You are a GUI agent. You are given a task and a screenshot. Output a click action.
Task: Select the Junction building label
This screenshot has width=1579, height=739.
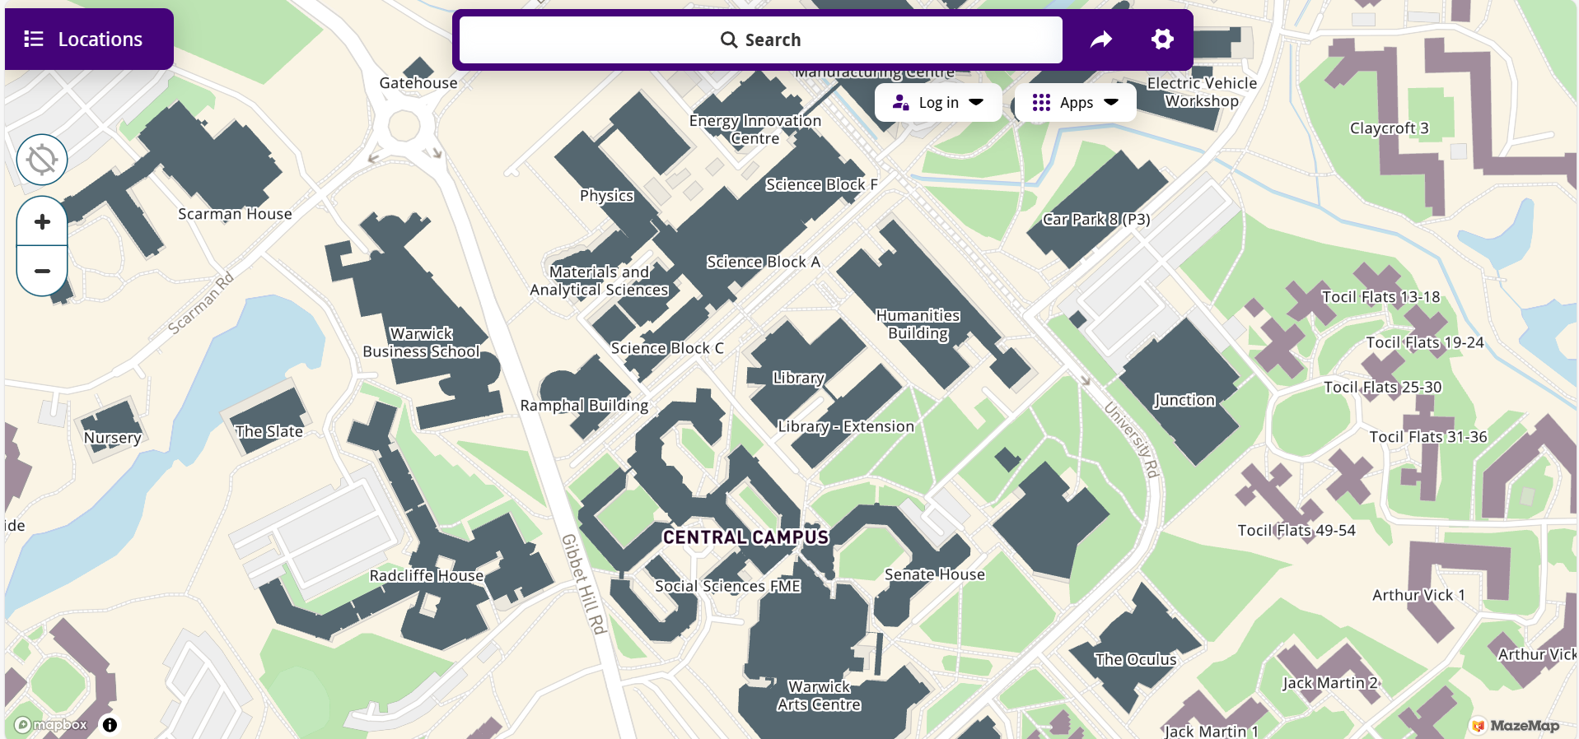point(1184,400)
